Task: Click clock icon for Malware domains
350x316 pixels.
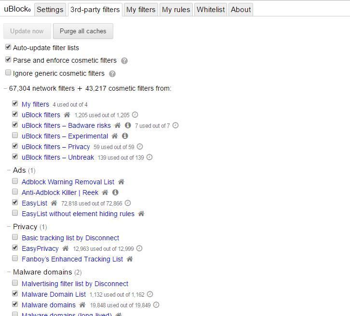Action: coord(156,304)
